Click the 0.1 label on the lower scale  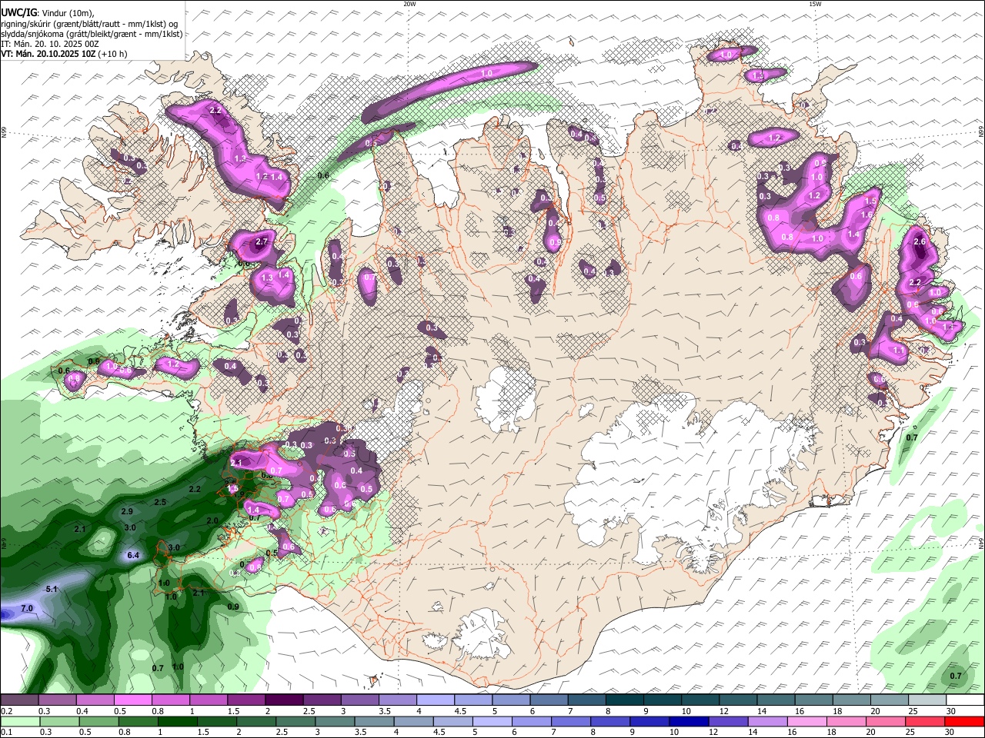pyautogui.click(x=6, y=731)
